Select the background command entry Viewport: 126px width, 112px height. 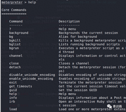(19, 33)
